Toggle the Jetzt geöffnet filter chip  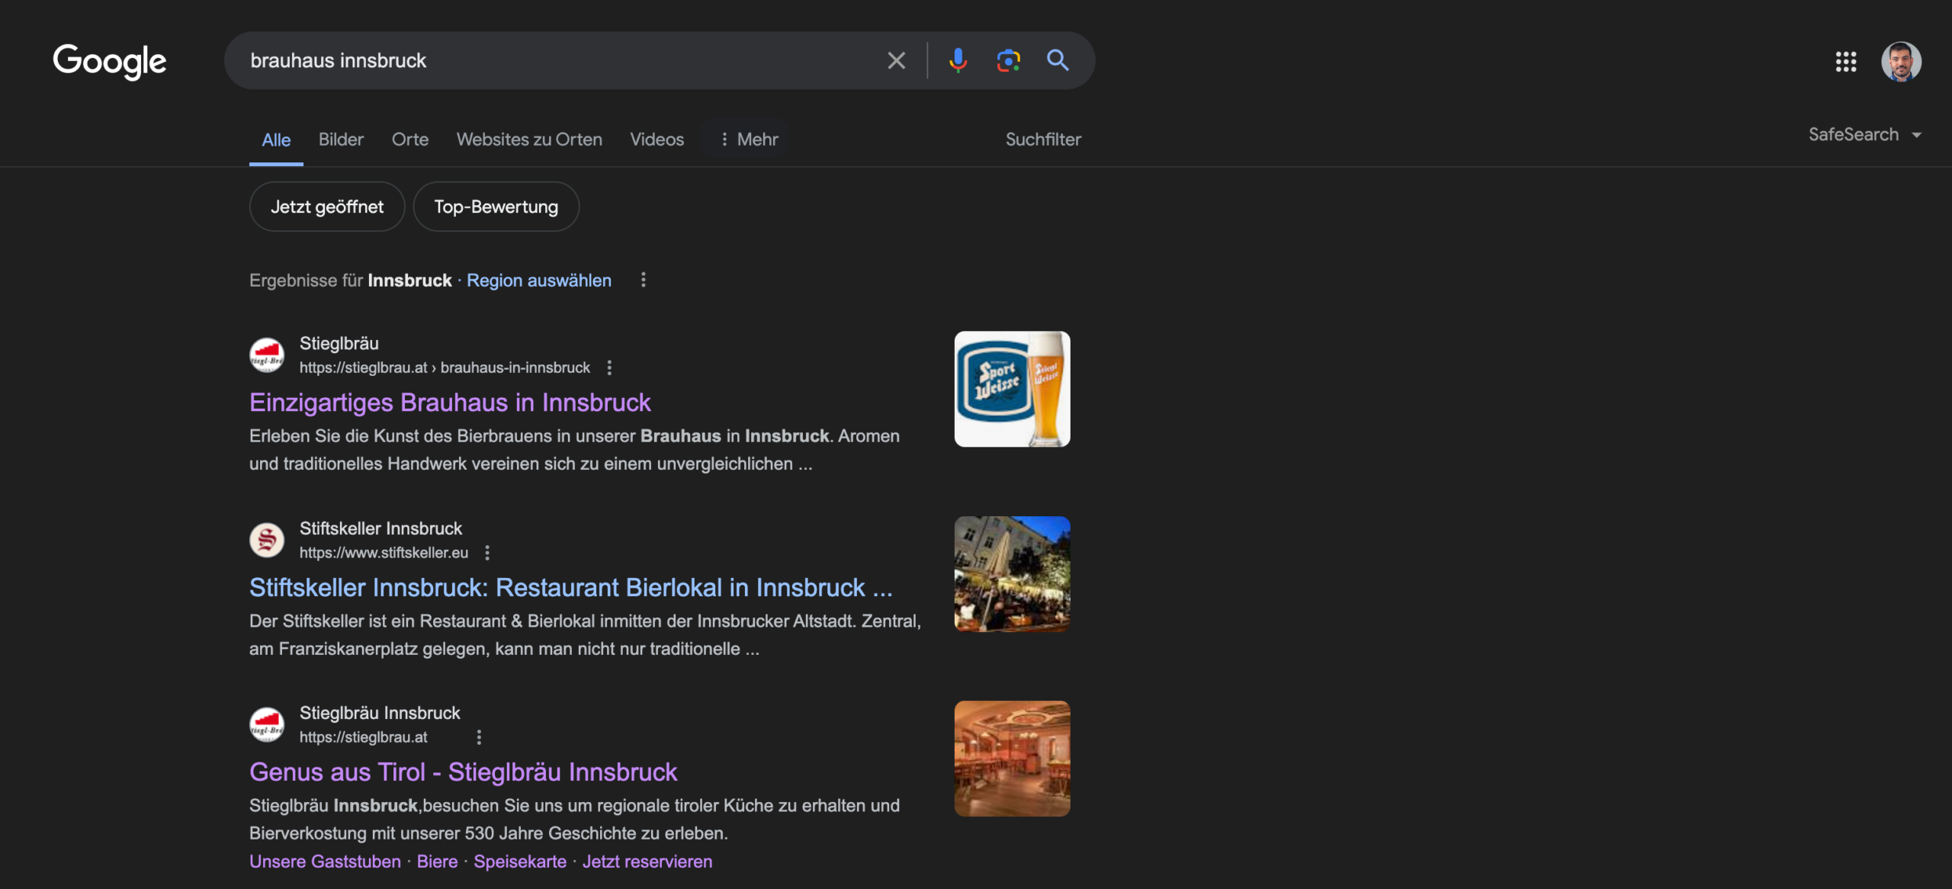[326, 207]
